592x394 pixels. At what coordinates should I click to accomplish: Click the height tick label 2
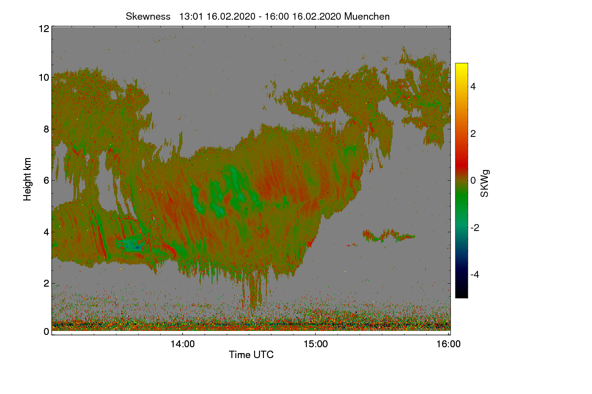tap(46, 283)
